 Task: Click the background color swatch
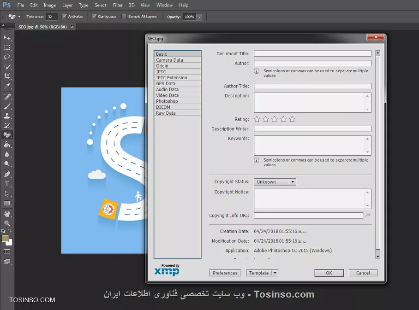10,243
